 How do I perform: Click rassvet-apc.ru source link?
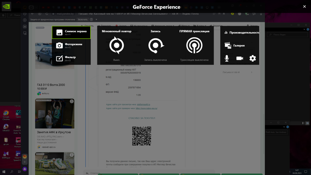click(49, 147)
